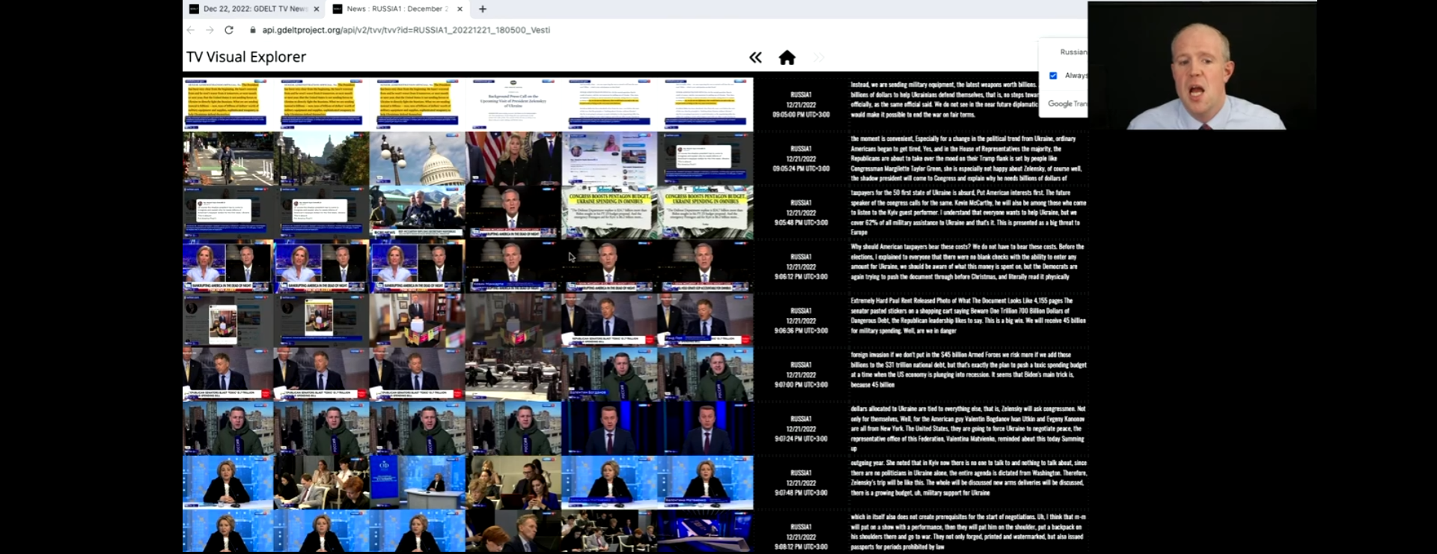
Task: Click the 'Google Translate' label in the popup
Action: click(x=1067, y=103)
